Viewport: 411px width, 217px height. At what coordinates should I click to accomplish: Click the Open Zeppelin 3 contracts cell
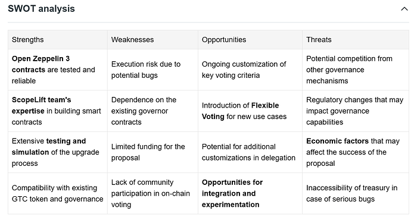(x=58, y=70)
